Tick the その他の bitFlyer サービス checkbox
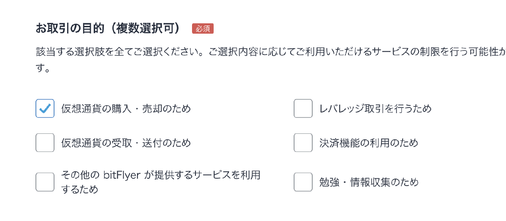The image size is (506, 221). click(45, 182)
